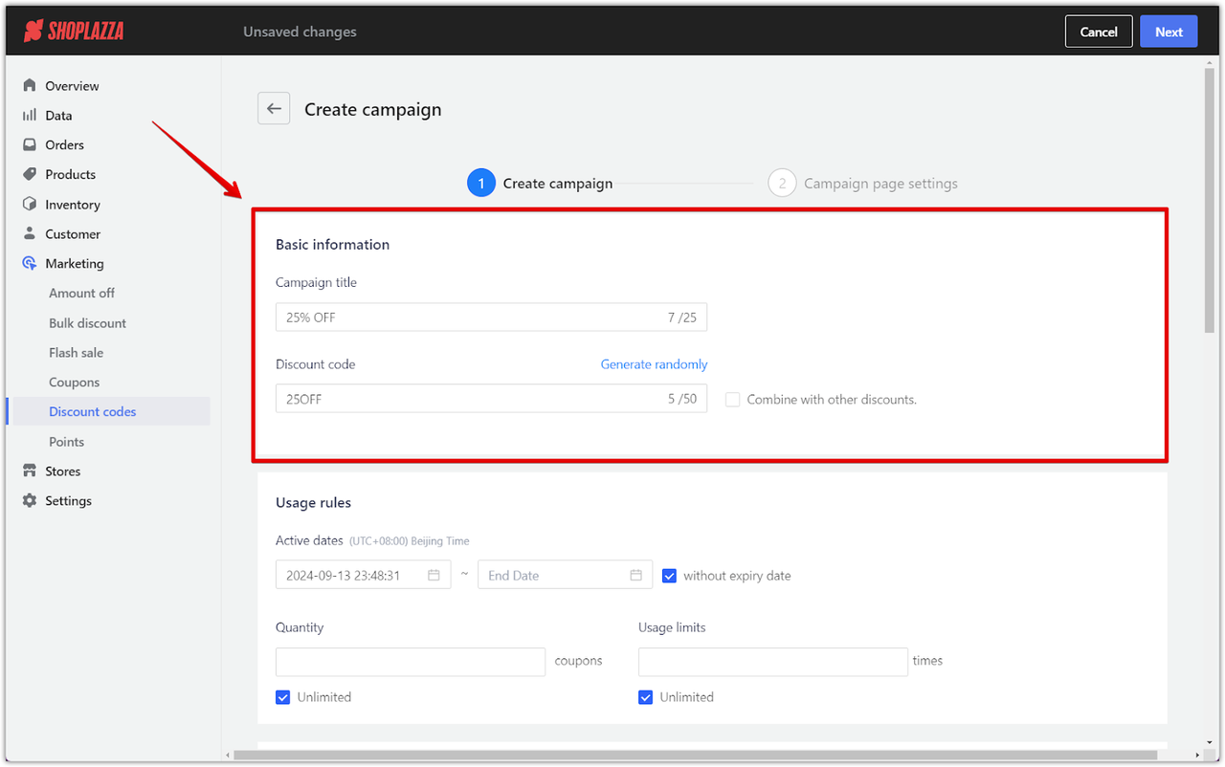Click the Basic information heading
The image size is (1225, 767).
pyautogui.click(x=332, y=245)
